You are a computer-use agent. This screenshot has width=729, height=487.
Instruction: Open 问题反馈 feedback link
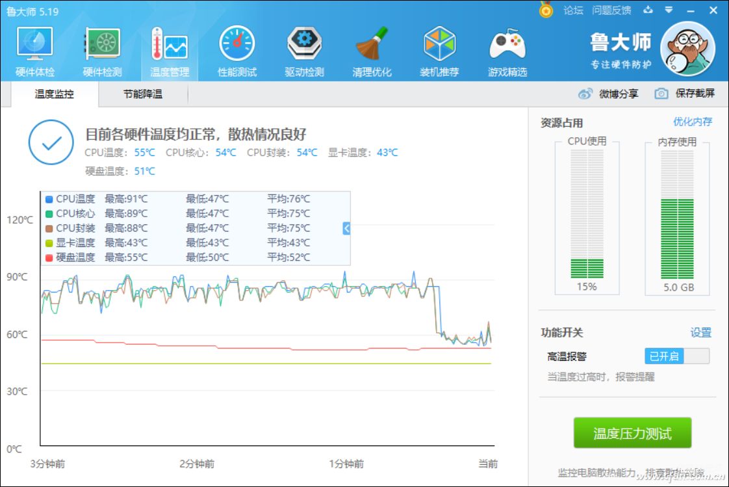pos(611,10)
